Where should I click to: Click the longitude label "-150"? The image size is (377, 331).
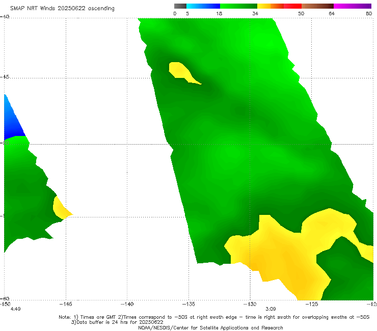pos(5,304)
